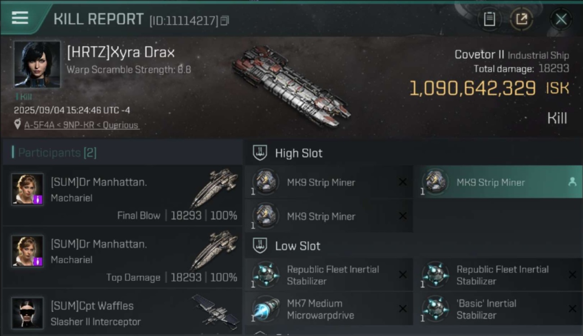The height and width of the screenshot is (336, 583).
Task: Click the location pin icon
Action: point(17,125)
